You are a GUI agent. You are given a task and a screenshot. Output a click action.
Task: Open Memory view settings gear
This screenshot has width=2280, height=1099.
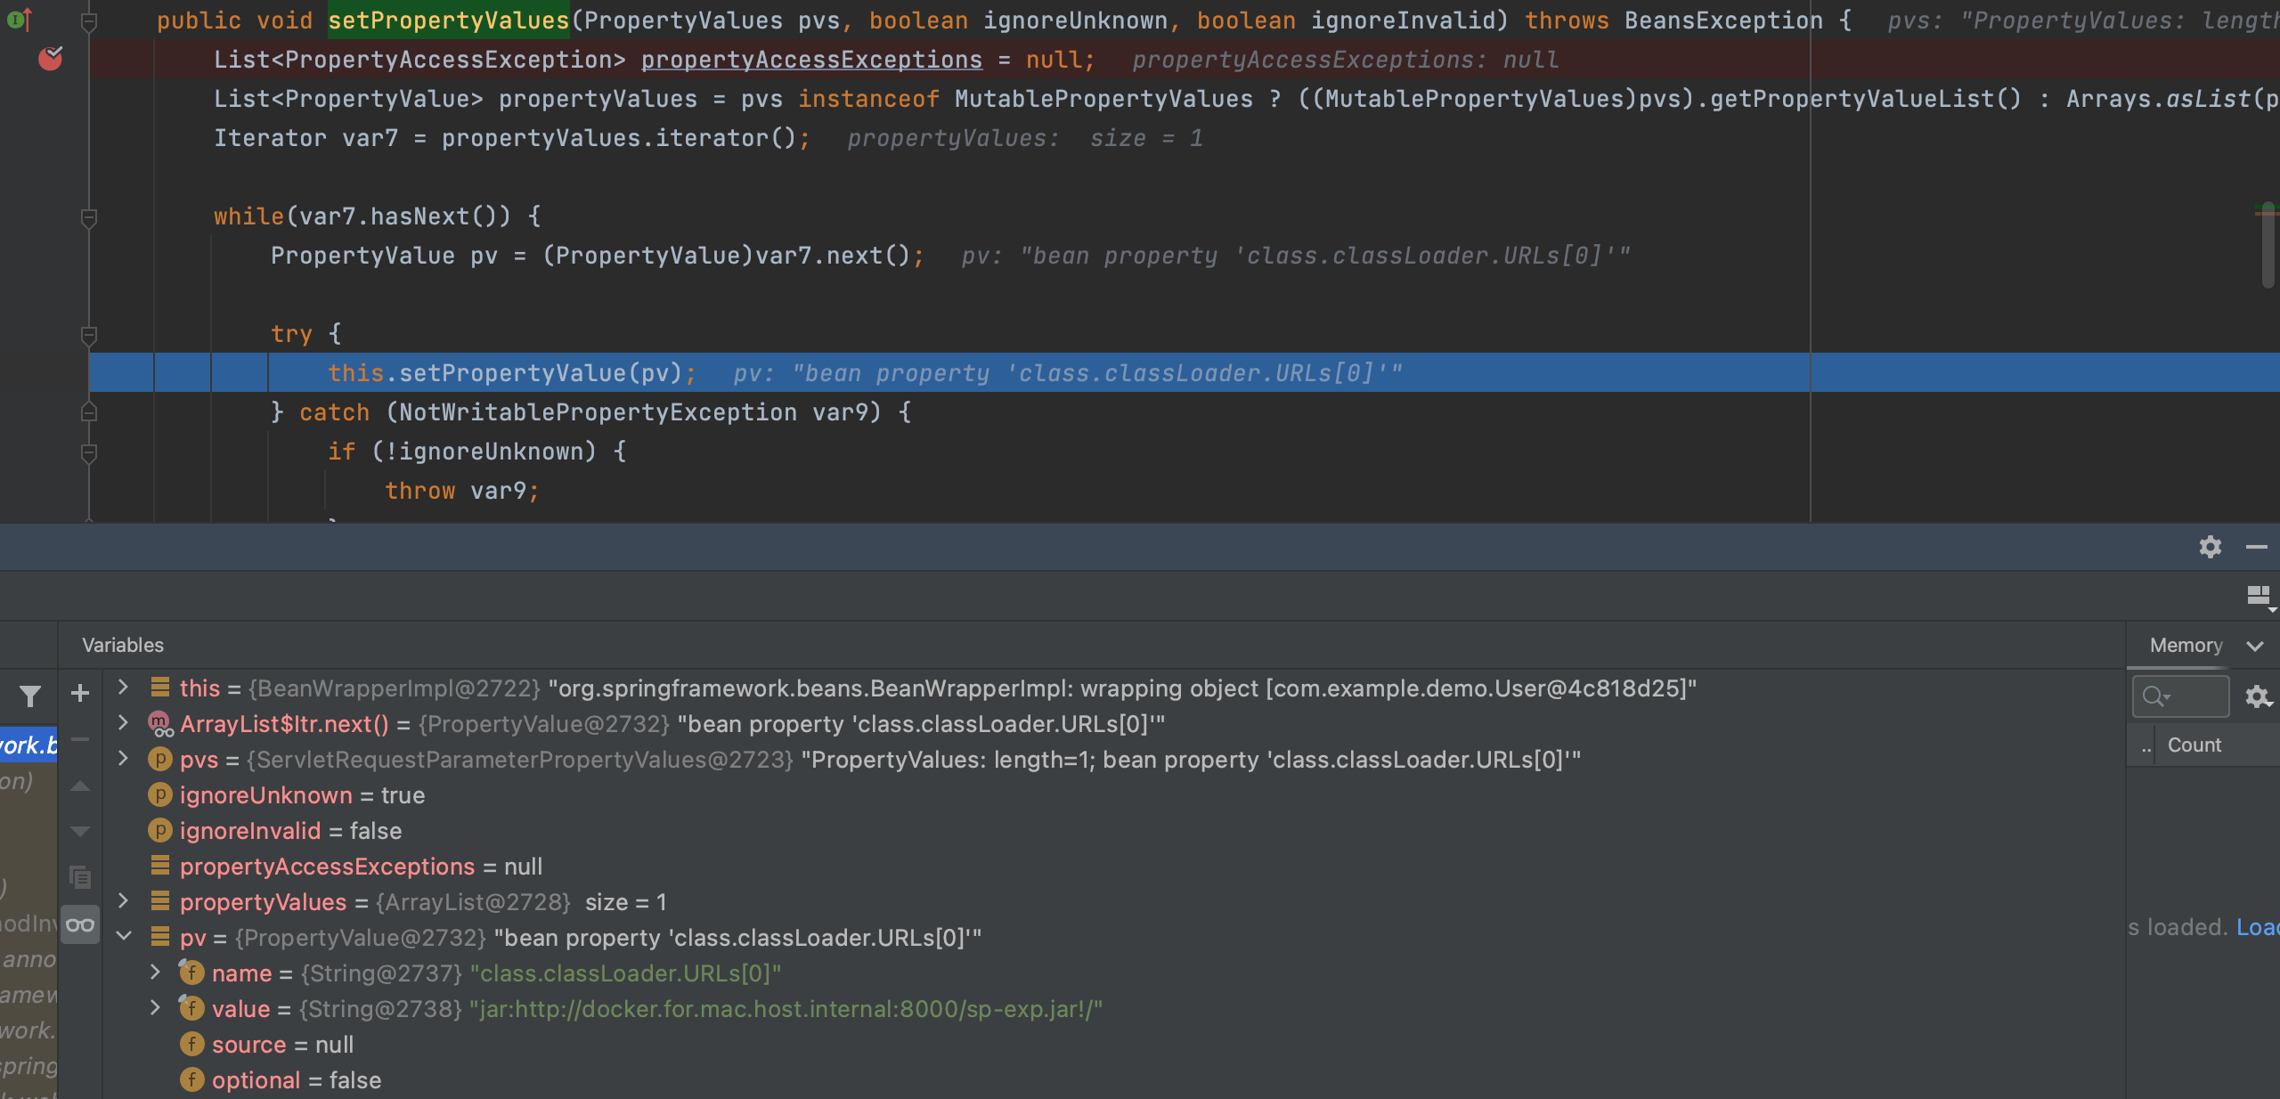2258,696
